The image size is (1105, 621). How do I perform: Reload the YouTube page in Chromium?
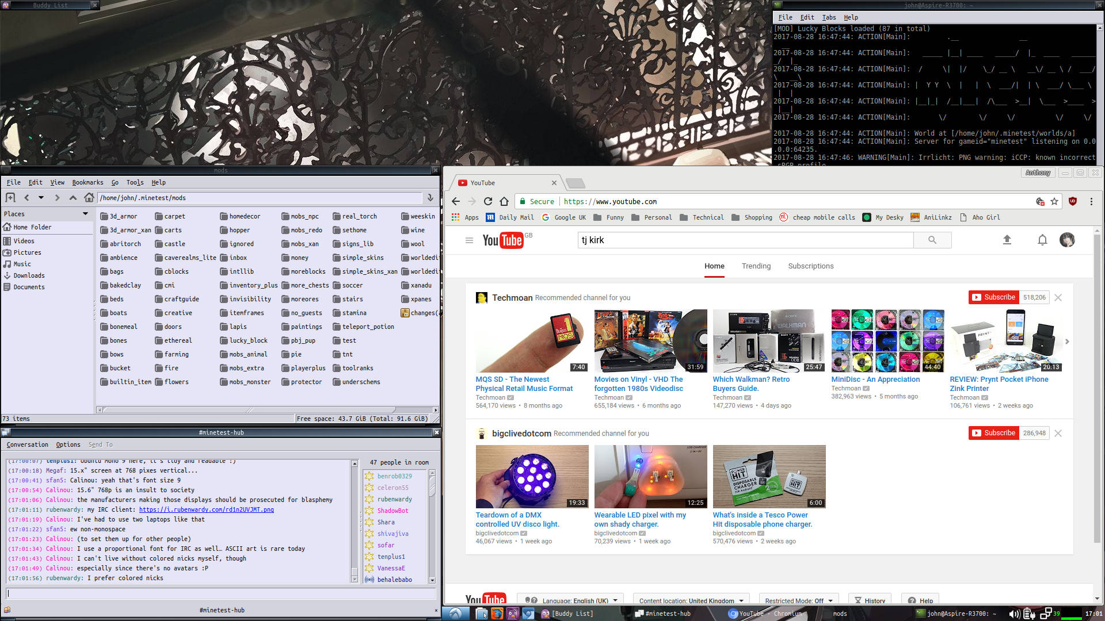[488, 201]
